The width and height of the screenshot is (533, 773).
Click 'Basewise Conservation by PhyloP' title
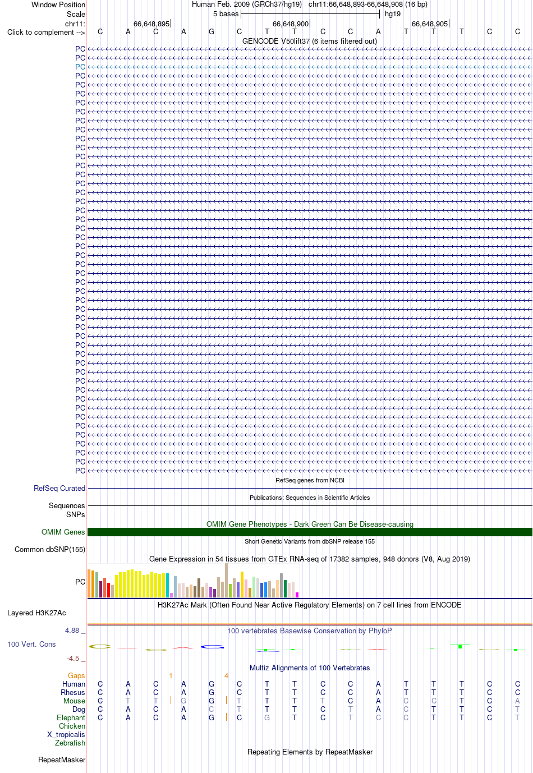pyautogui.click(x=310, y=631)
